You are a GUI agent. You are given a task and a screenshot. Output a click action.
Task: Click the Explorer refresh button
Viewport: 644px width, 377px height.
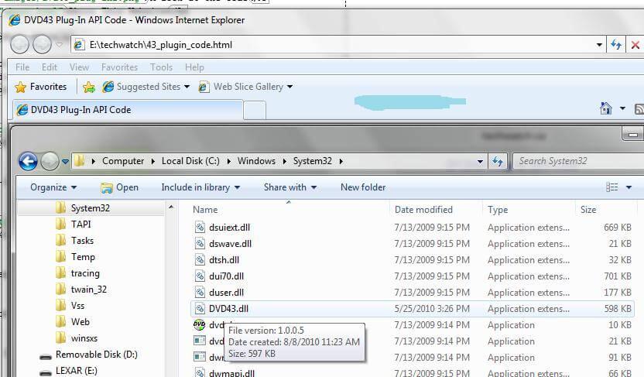click(498, 161)
